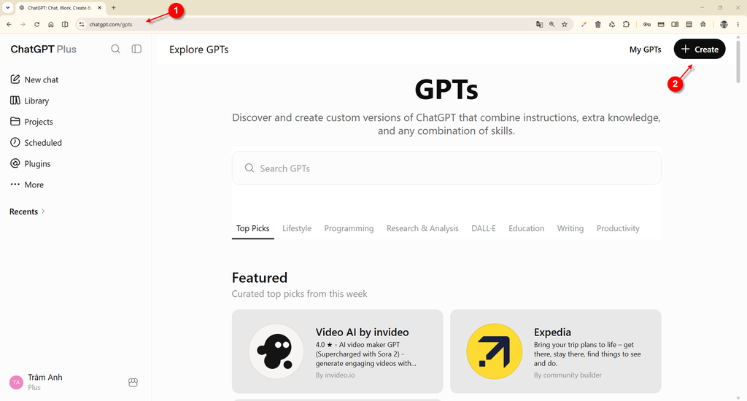This screenshot has height=401, width=747.
Task: Click the Create button
Action: point(700,49)
